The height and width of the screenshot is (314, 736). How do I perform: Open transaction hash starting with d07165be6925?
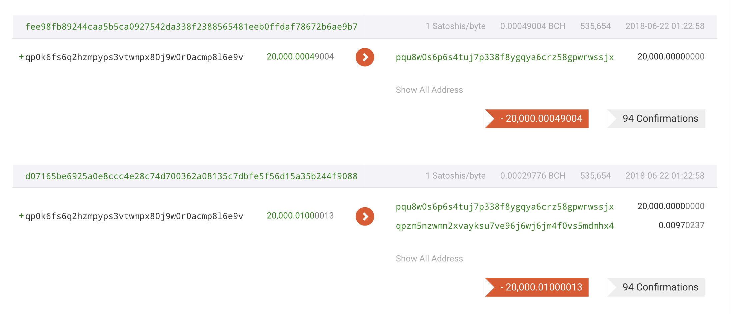click(x=191, y=176)
